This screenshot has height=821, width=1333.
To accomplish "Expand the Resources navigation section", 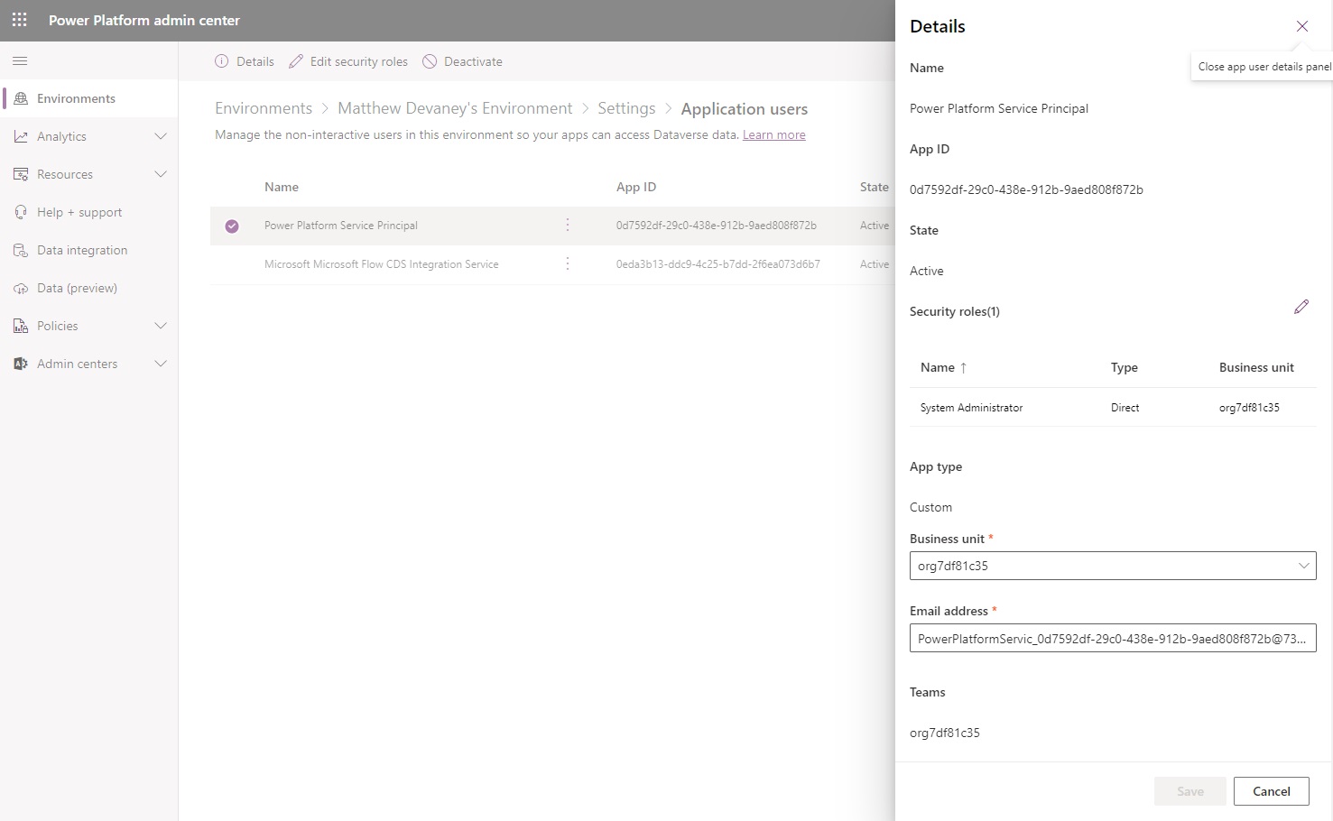I will coord(161,174).
